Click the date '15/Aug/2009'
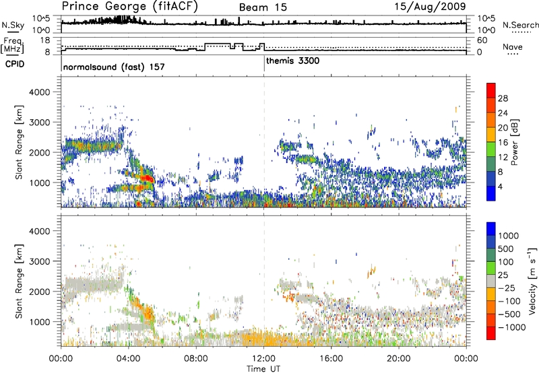Viewport: 539px width, 373px height. [430, 7]
